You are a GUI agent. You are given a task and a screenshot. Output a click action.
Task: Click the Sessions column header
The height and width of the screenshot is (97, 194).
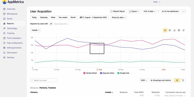click(123, 92)
